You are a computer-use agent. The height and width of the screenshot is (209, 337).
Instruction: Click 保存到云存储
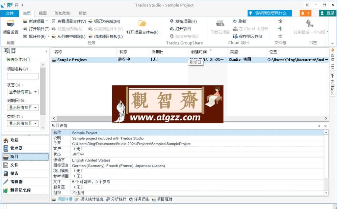click(247, 36)
